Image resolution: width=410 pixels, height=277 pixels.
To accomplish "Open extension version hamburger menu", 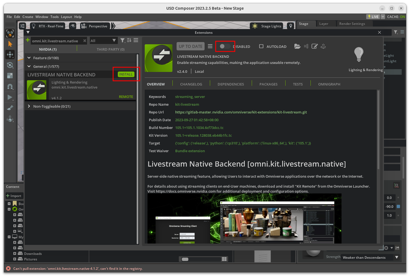I will pos(210,46).
